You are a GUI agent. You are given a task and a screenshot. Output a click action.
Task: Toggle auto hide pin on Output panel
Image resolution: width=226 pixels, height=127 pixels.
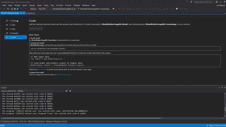(222, 87)
